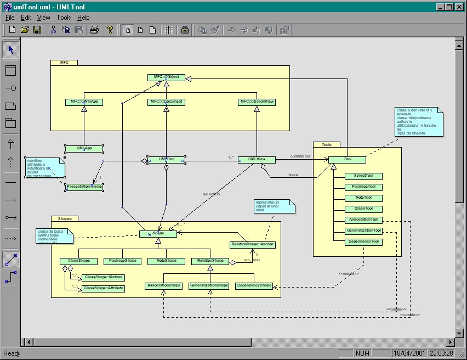This screenshot has height=360, width=467.
Task: Select the directed association arrow tool
Action: click(11, 200)
